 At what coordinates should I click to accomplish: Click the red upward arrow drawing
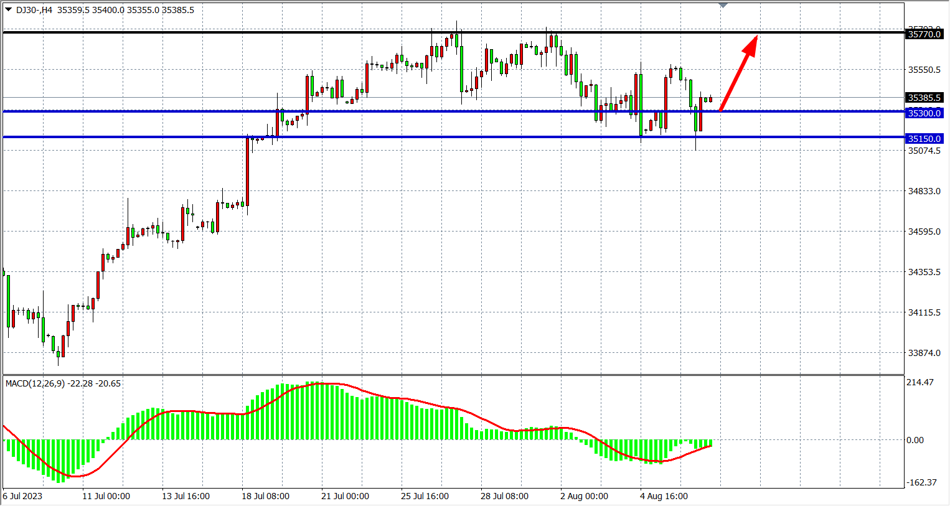[739, 72]
